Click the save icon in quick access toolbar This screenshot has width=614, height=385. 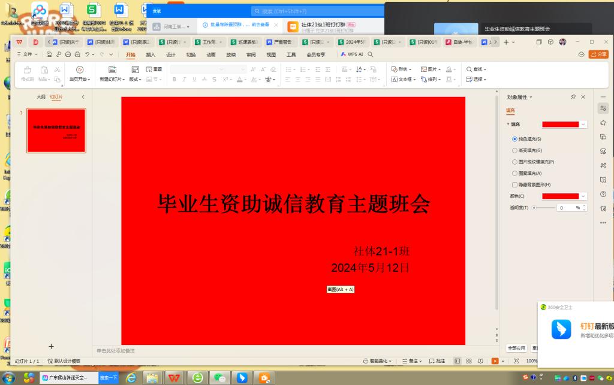click(49, 54)
